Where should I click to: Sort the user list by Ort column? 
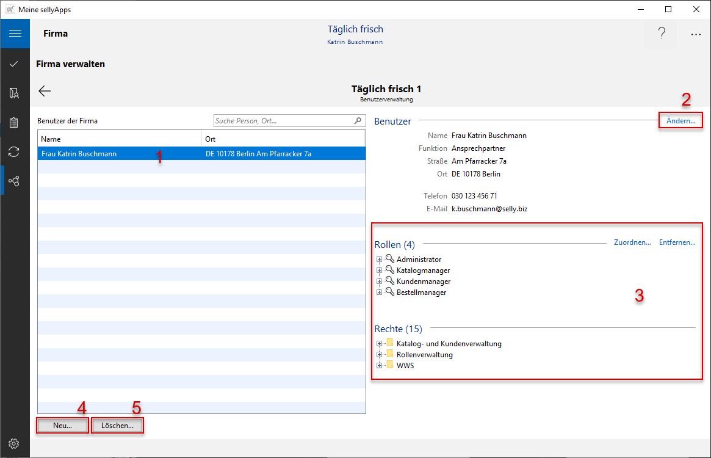tap(283, 139)
